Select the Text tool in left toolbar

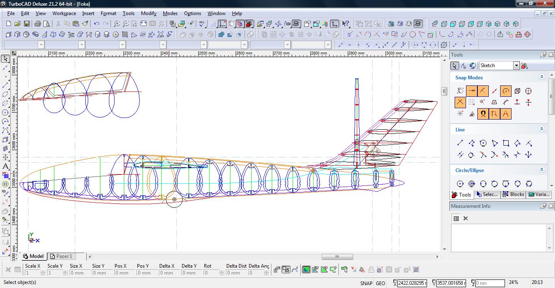tap(5, 166)
